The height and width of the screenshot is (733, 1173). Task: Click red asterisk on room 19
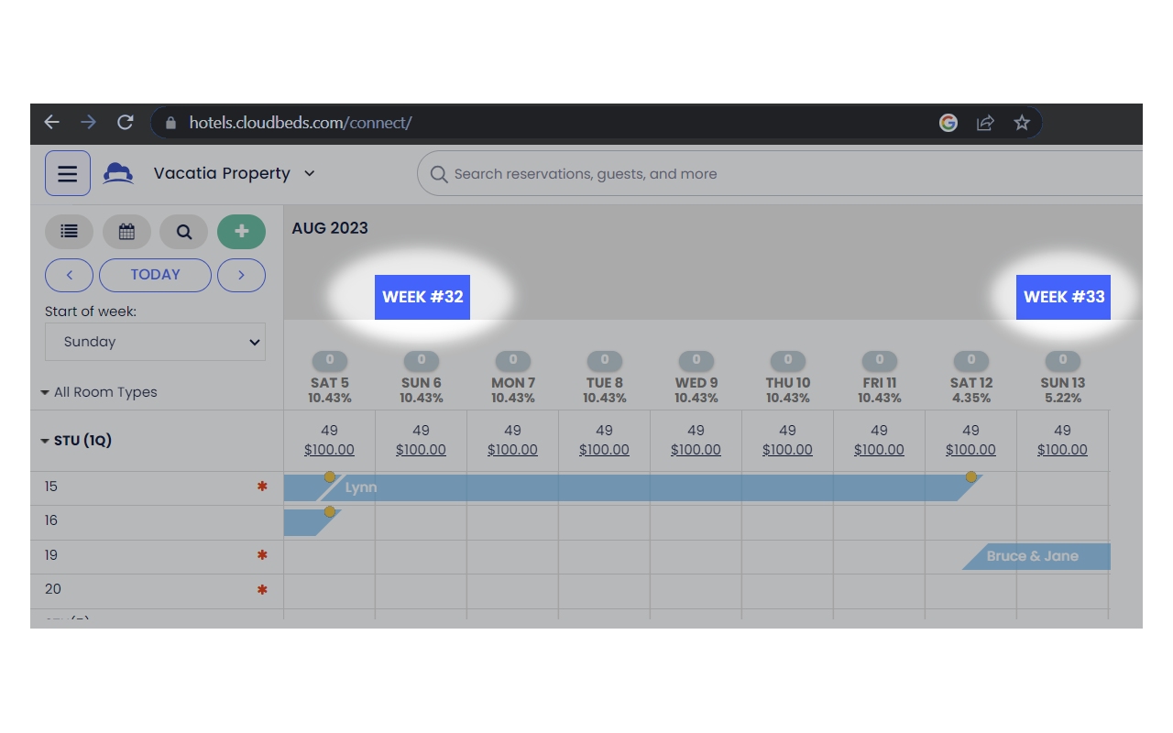[262, 556]
